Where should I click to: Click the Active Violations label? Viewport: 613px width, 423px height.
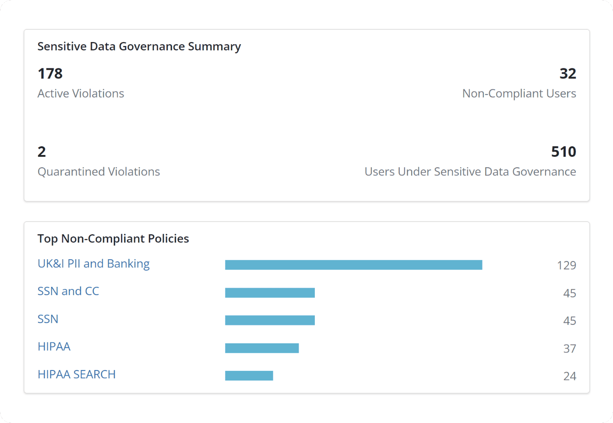click(81, 94)
